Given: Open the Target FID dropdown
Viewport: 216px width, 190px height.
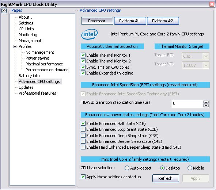Looking at the screenshot, I should (206, 56).
